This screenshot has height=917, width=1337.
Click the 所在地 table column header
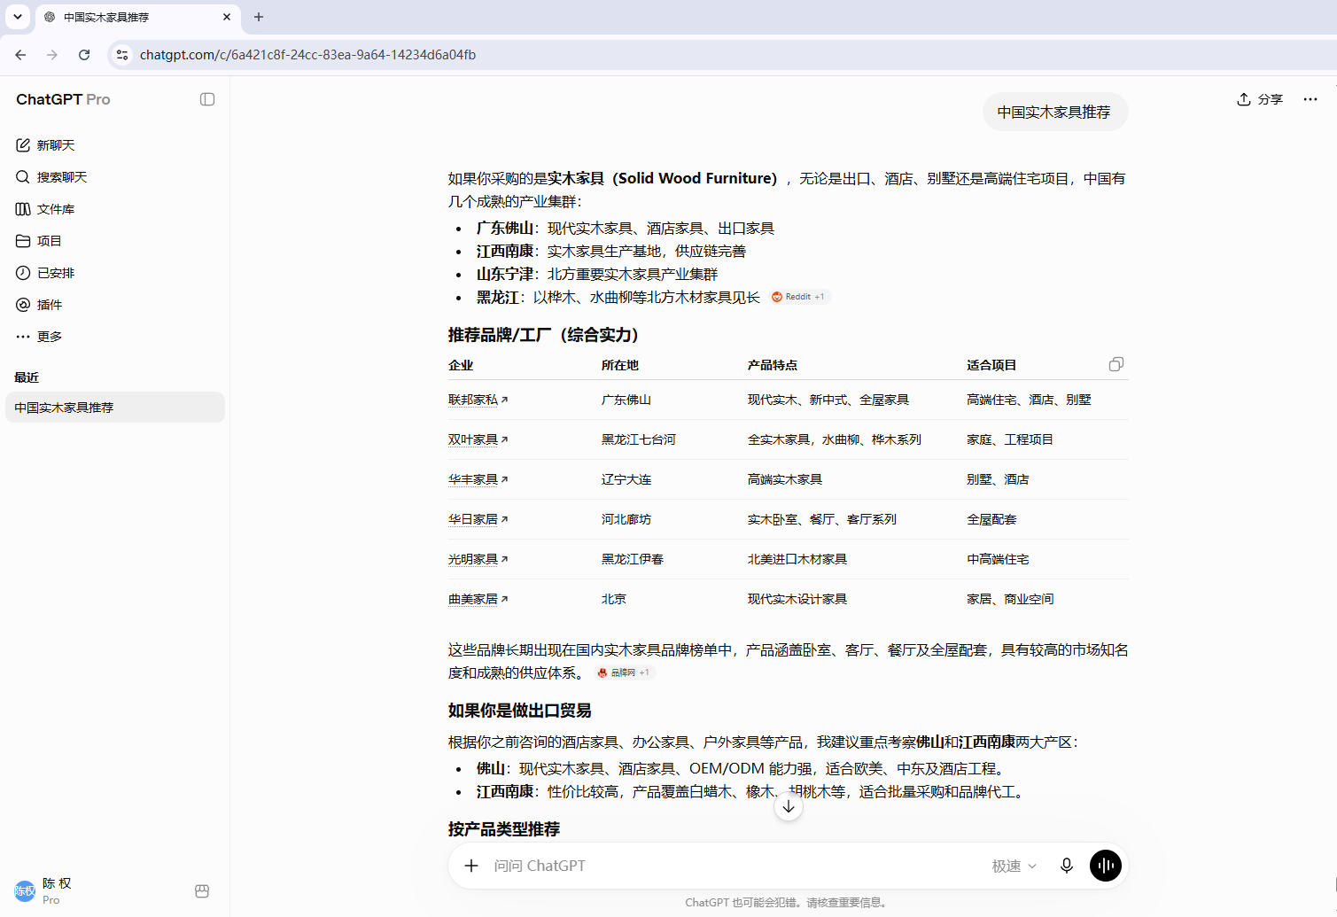620,365
